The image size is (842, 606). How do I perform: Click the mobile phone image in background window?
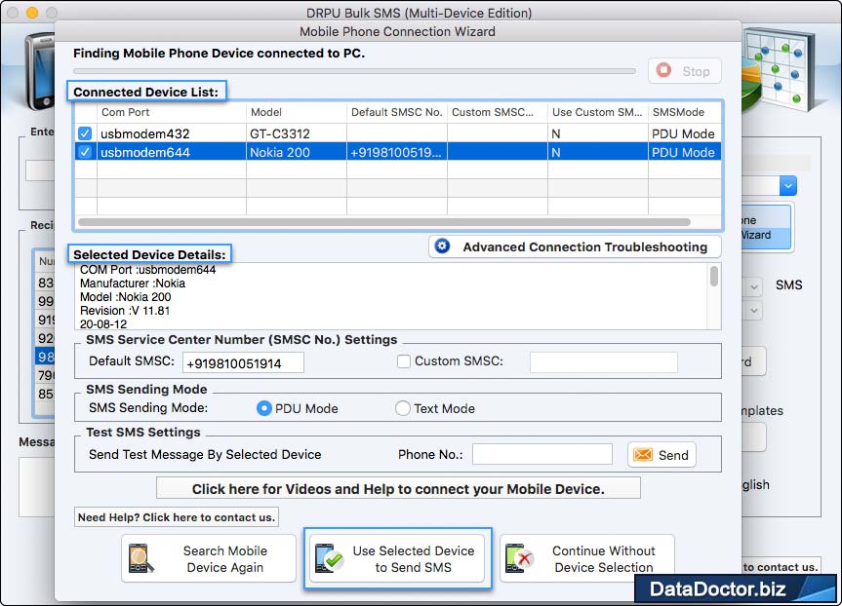pos(41,71)
